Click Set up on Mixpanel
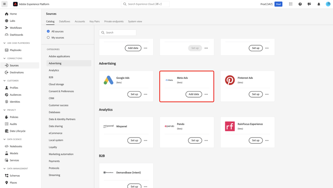This screenshot has width=333, height=188. click(x=134, y=141)
